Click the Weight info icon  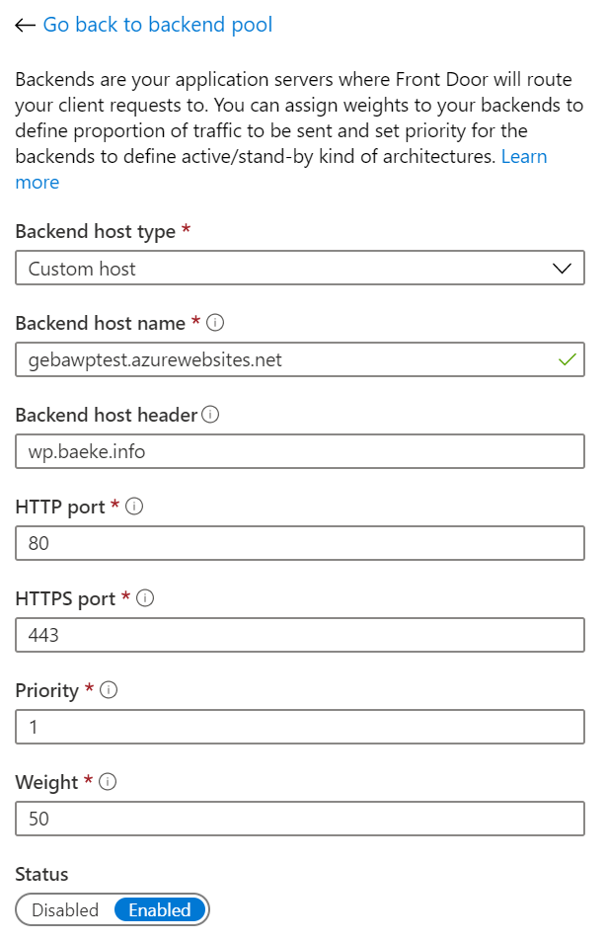coord(109,782)
